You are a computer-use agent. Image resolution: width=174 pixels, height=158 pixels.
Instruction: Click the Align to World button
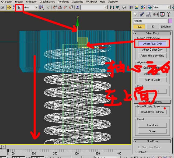[152, 80]
